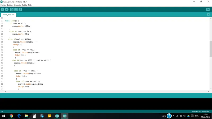Click the Windows Start button

pos(3,116)
